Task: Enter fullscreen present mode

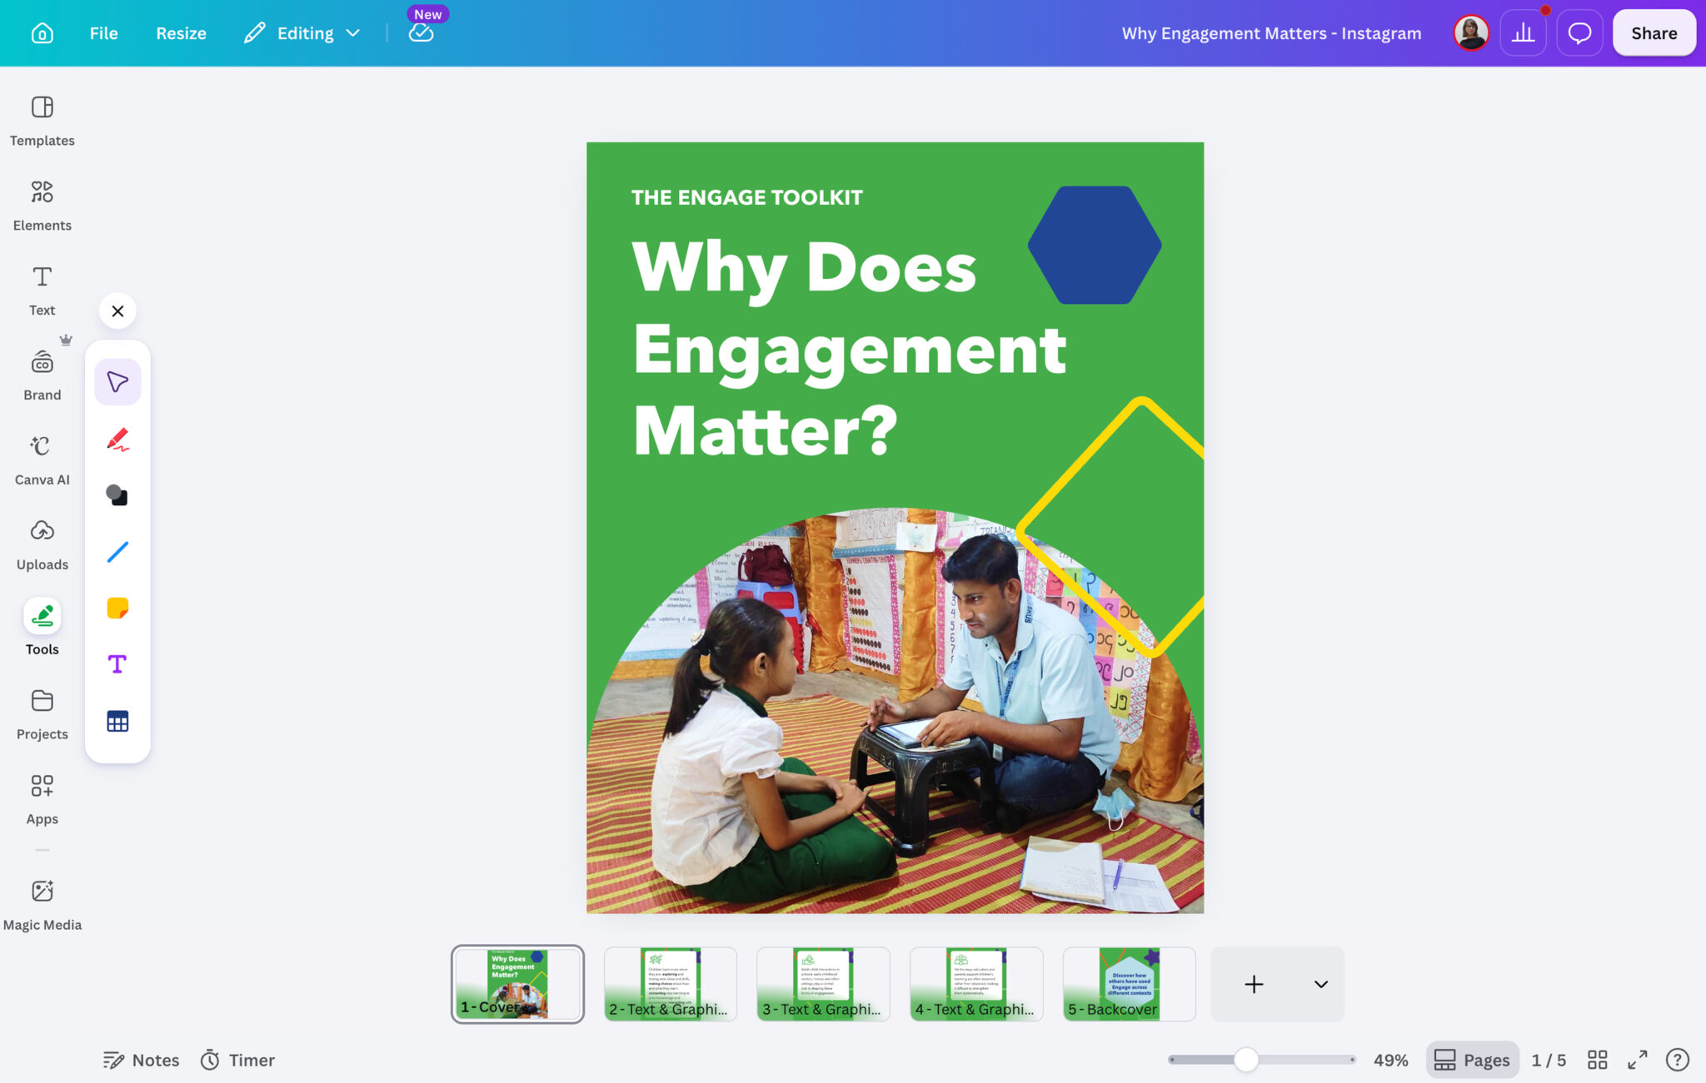Action: [x=1638, y=1060]
